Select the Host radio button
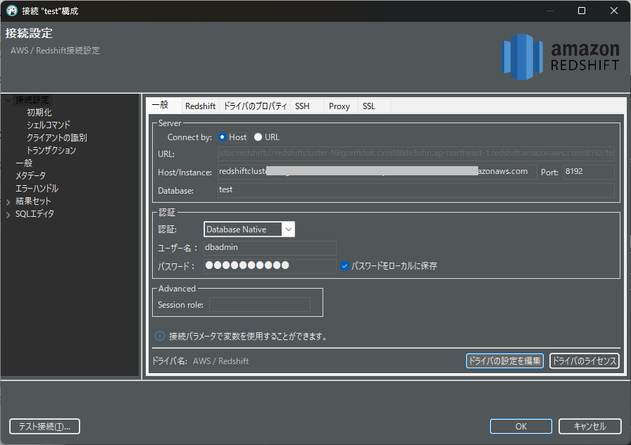The height and width of the screenshot is (445, 631). (222, 137)
